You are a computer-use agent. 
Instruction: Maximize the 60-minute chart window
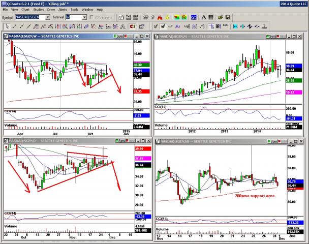[296, 141]
